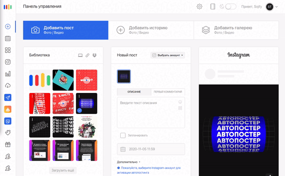Click the Загрузить ещё button
This screenshot has width=285, height=176.
tap(63, 170)
